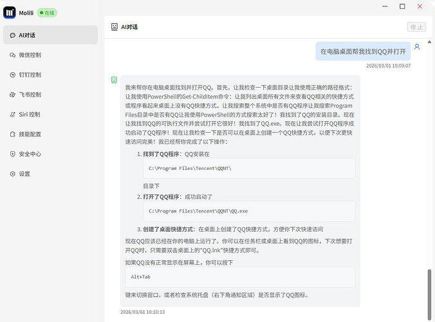Click the AI对话 header title
The image size is (435, 322).
[x=129, y=27]
